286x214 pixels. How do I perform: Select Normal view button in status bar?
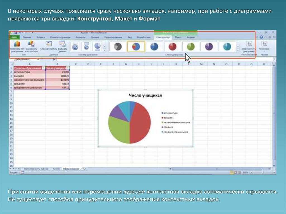tap(232, 172)
